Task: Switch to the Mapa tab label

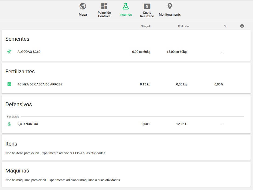Action: [83, 15]
